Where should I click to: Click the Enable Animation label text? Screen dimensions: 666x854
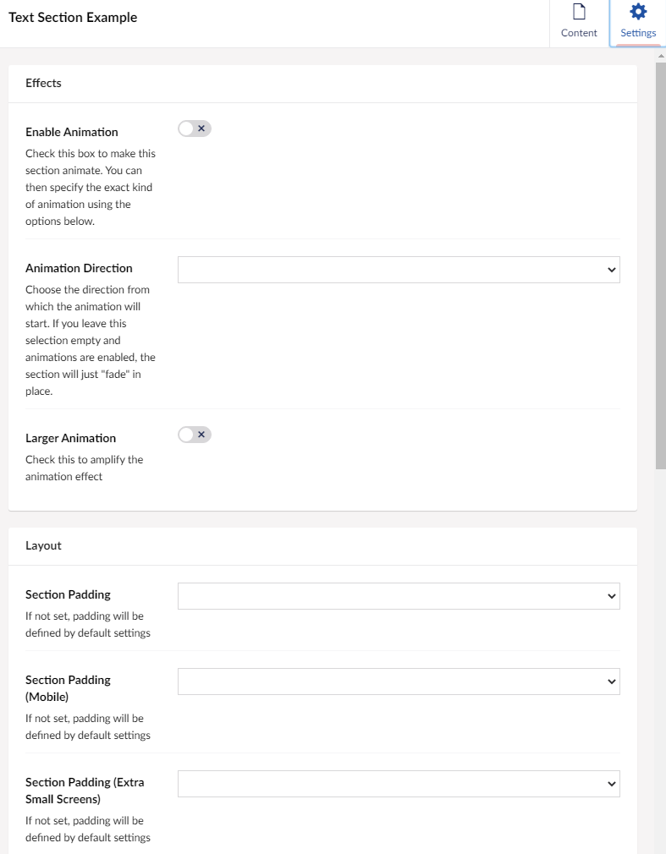coord(72,132)
